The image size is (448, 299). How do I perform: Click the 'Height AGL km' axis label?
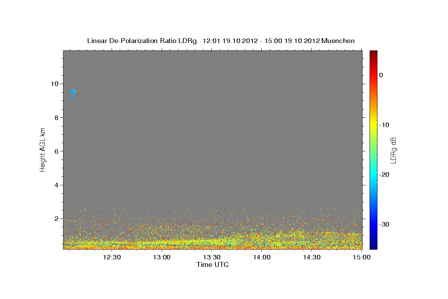click(43, 149)
